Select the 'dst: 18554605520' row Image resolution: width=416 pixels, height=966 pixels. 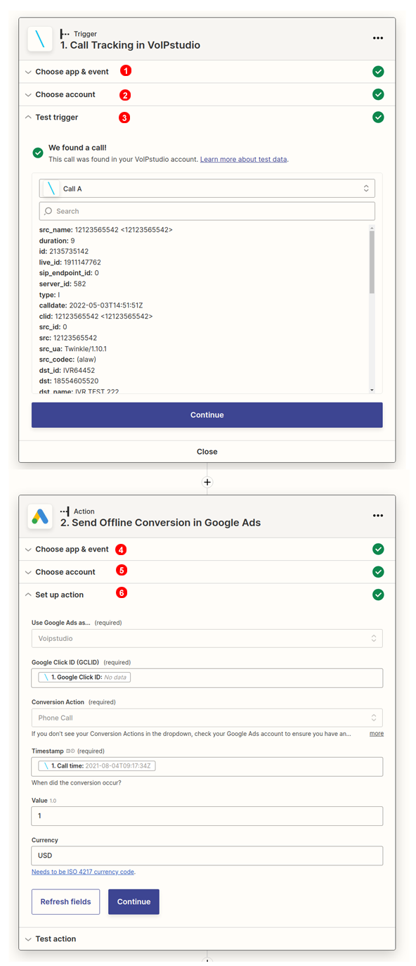69,381
